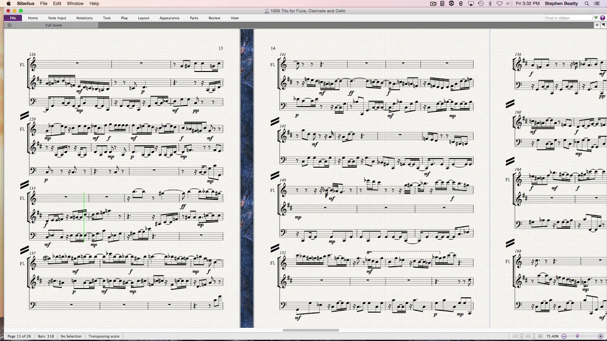This screenshot has width=607, height=341.
Task: Click the No Selection status entry
Action: tap(71, 336)
